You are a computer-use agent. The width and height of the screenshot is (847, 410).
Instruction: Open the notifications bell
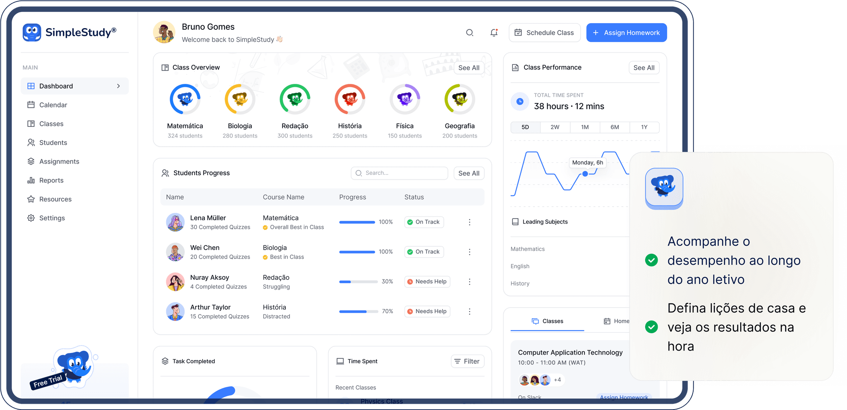pyautogui.click(x=494, y=33)
